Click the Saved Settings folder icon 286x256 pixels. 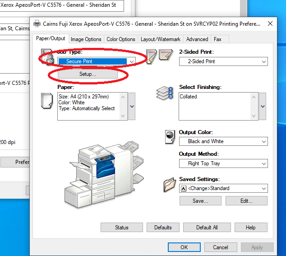[x=170, y=185]
